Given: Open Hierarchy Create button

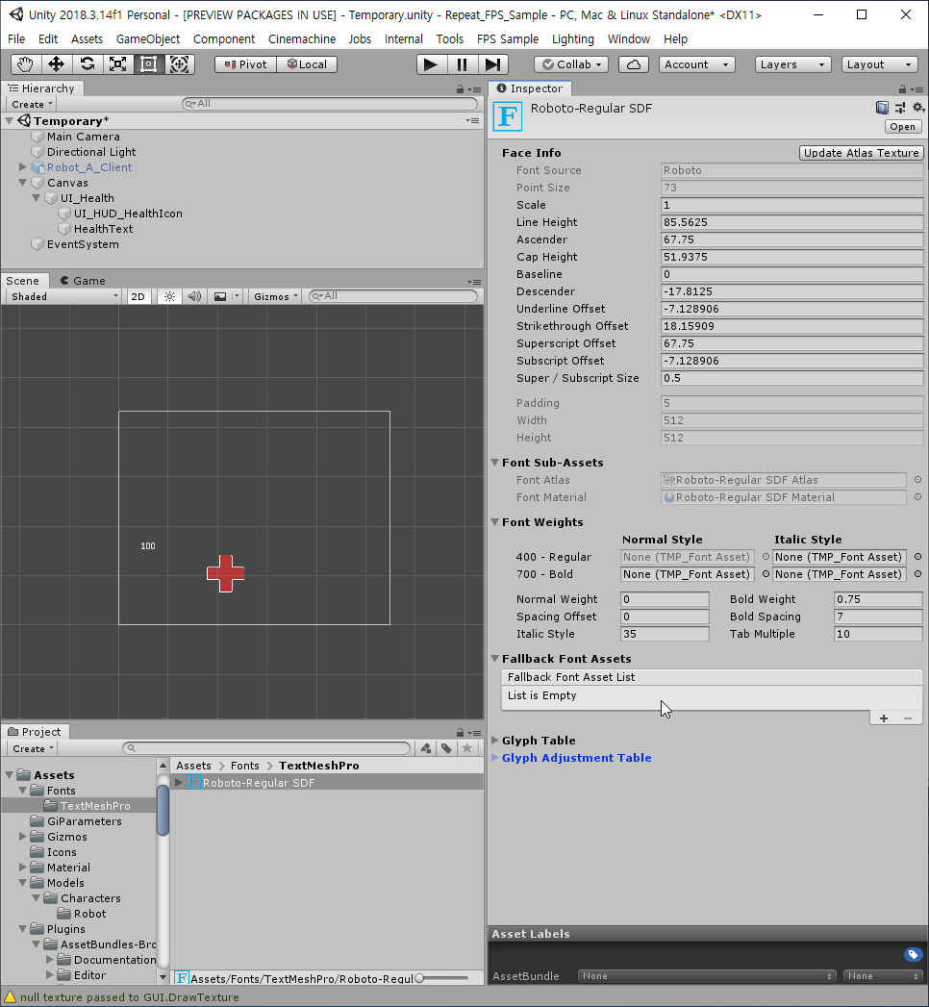Looking at the screenshot, I should pyautogui.click(x=32, y=104).
